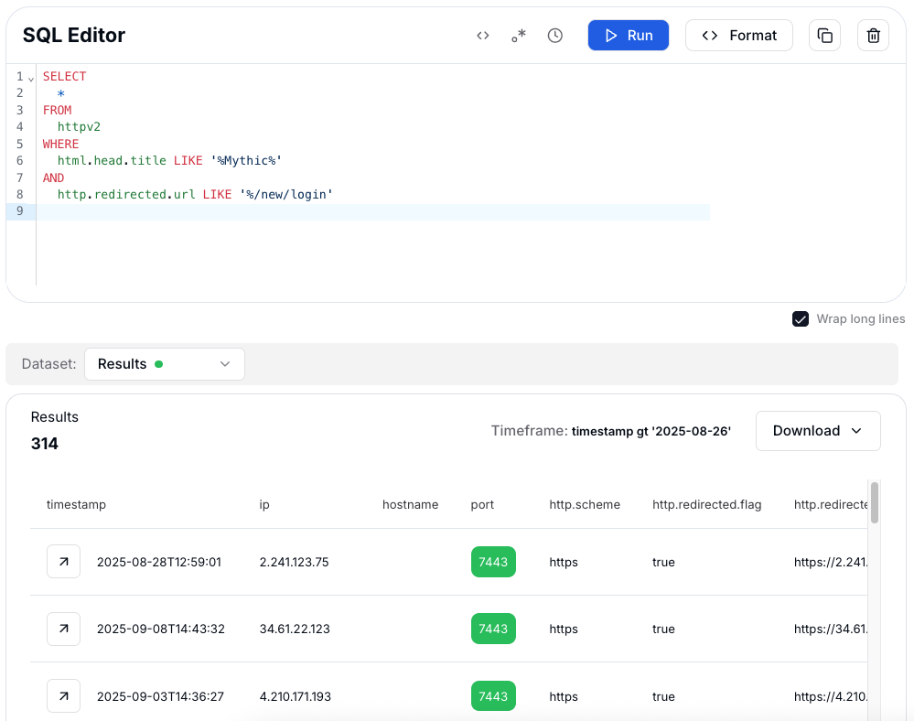Open the 34.61.22.123 row details arrow
Image resolution: width=914 pixels, height=721 pixels.
coord(63,629)
